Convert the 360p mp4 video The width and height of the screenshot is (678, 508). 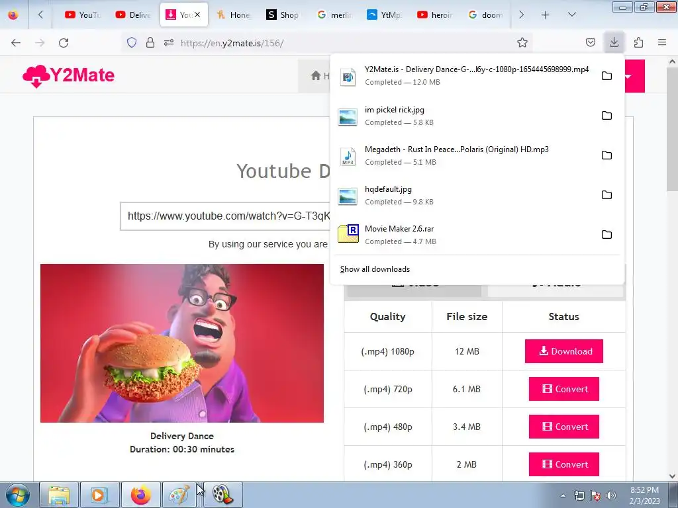point(564,464)
